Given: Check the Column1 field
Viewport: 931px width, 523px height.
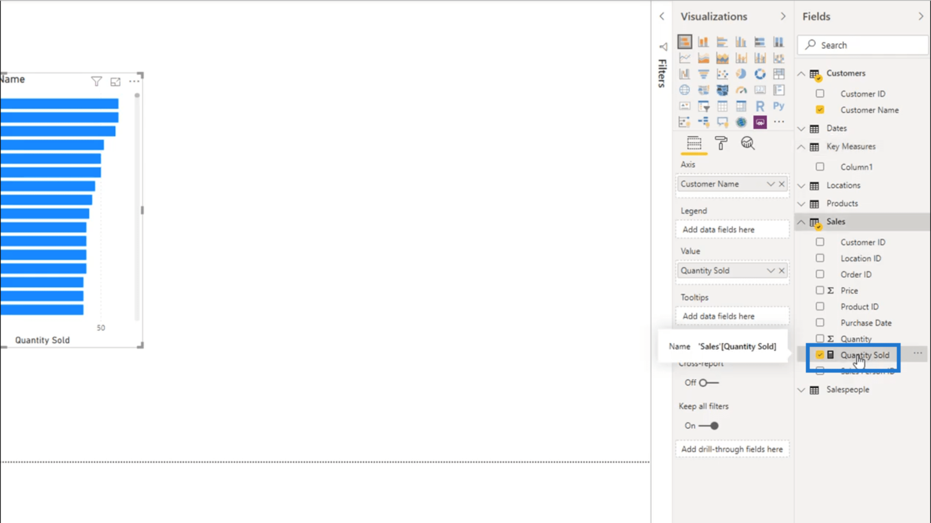Looking at the screenshot, I should click(820, 167).
